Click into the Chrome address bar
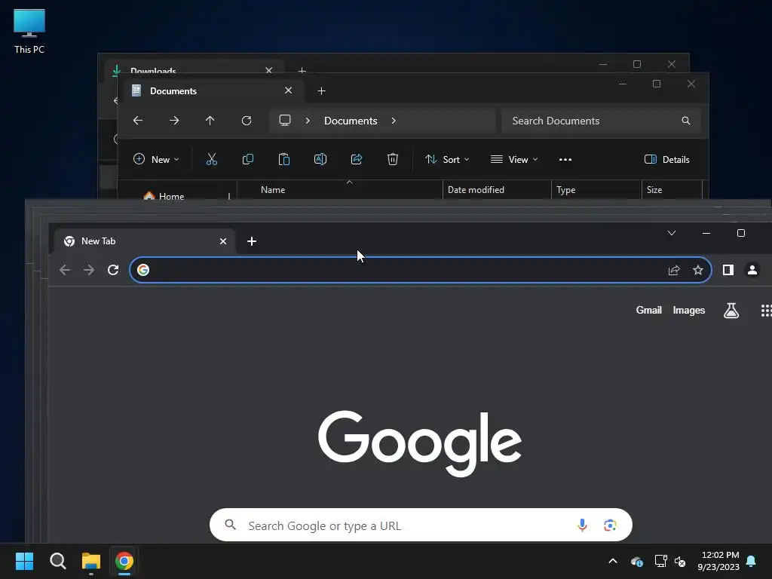The width and height of the screenshot is (772, 579). coord(421,270)
